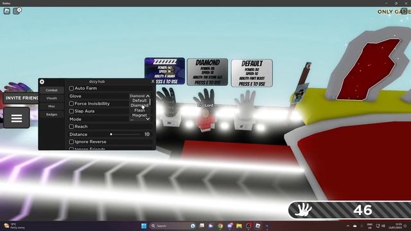Open the Badges tab
Viewport: 411px width, 231px height.
[51, 114]
